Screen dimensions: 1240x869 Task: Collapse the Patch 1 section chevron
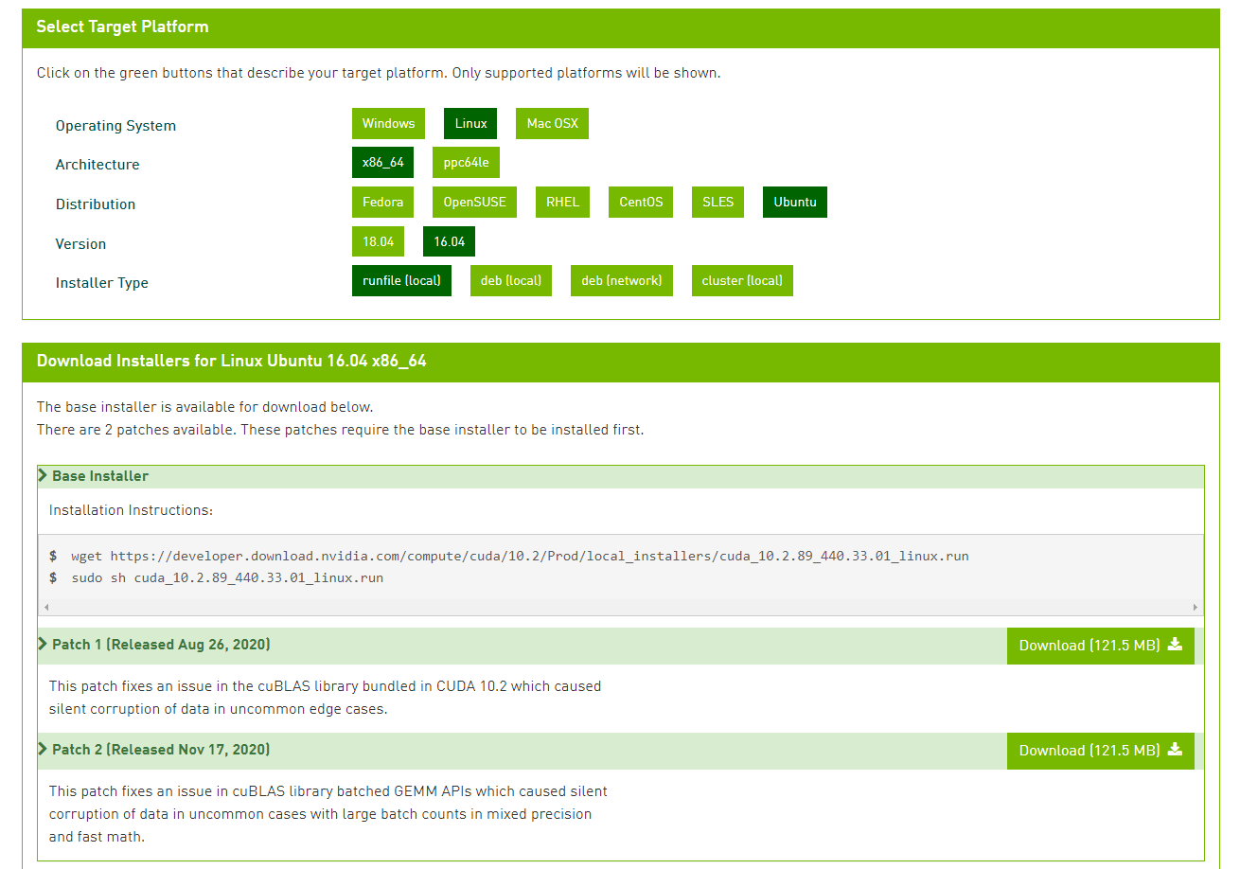coord(42,645)
